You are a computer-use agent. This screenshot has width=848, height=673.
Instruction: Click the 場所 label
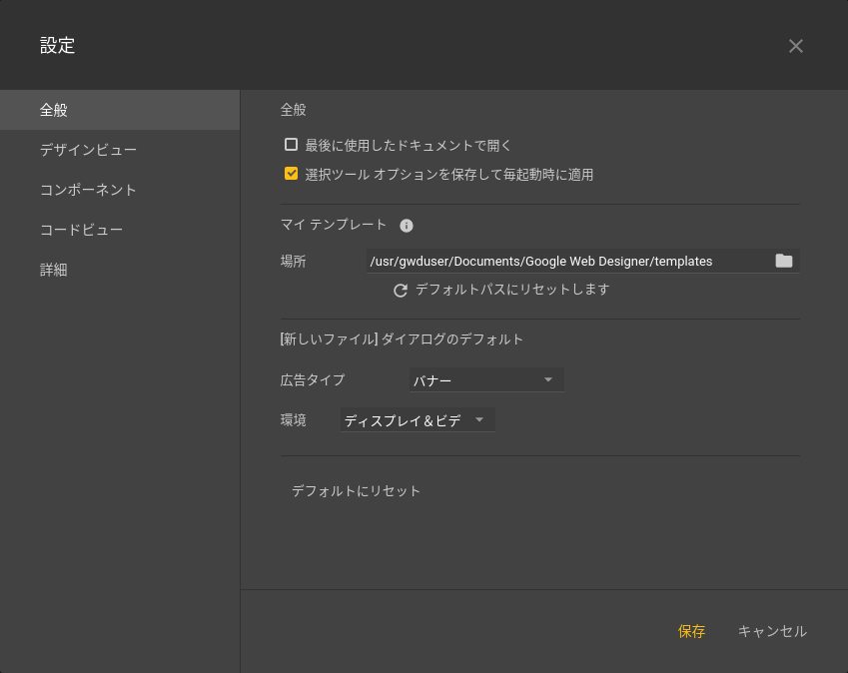point(293,261)
